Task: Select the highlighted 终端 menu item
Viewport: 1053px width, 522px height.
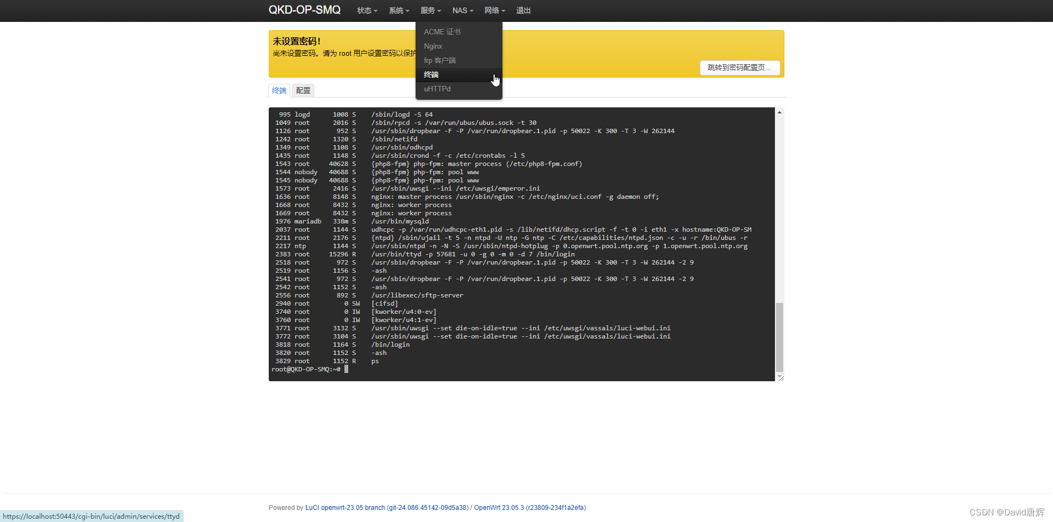Action: point(431,74)
